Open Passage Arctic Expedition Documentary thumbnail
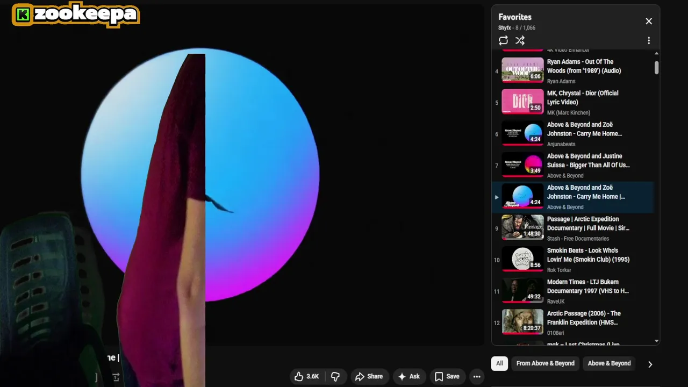Screen dimensions: 688x387 (x=522, y=227)
